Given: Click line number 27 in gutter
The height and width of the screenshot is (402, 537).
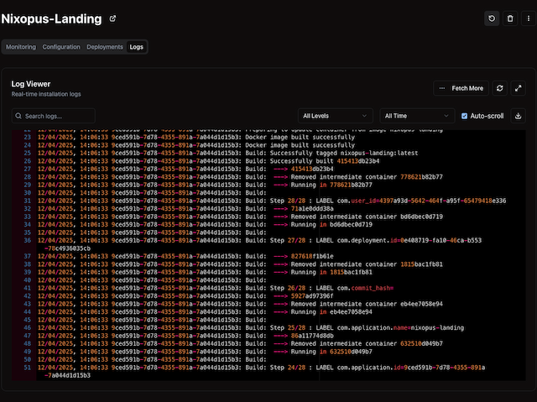Looking at the screenshot, I should click(x=28, y=169).
